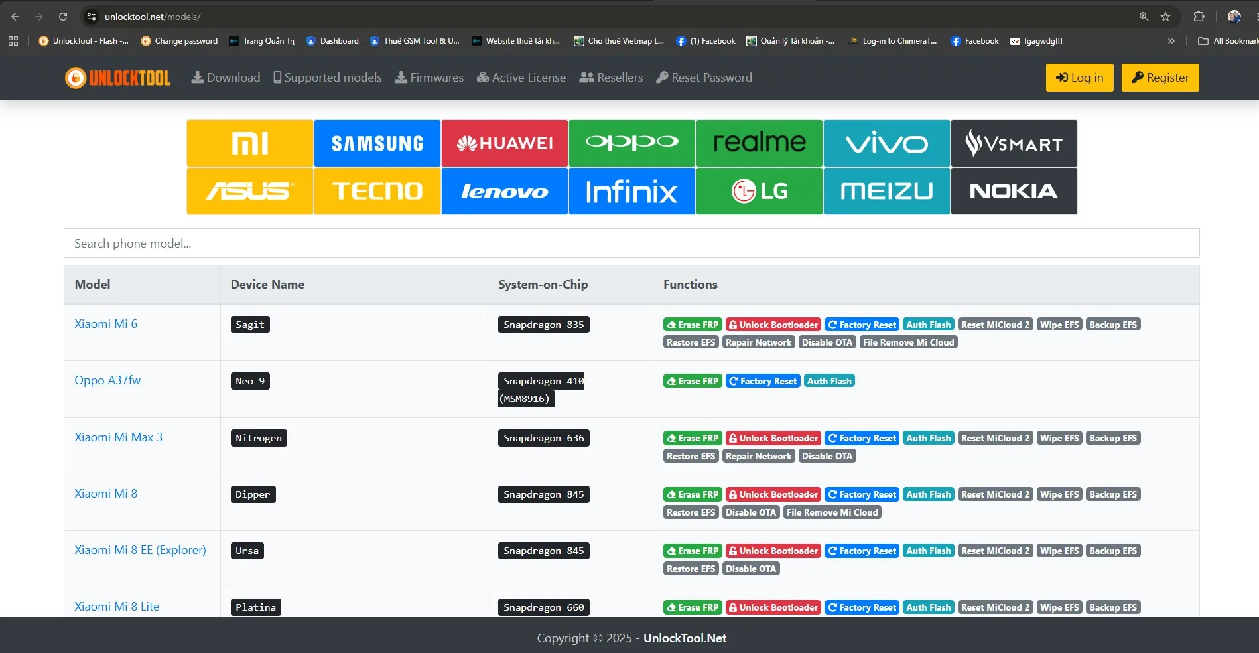Open the Resellers nav item
Image resolution: width=1259 pixels, height=653 pixels.
point(611,78)
